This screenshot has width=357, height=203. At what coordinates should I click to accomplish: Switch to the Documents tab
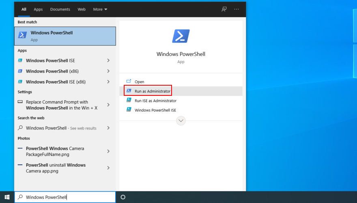(60, 9)
